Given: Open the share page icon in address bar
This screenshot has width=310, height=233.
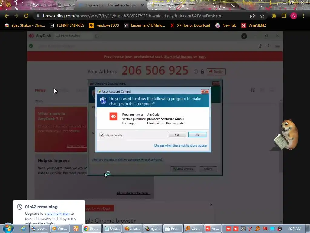Looking at the screenshot, I should pyautogui.click(x=252, y=16).
